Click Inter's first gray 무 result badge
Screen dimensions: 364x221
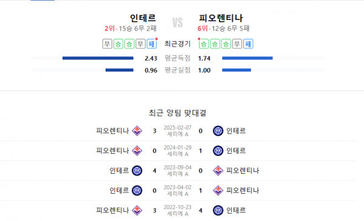coord(107,44)
